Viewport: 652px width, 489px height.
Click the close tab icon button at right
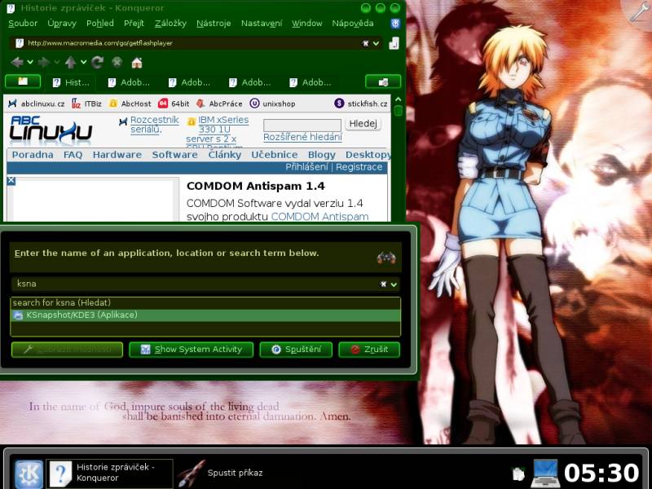(382, 81)
